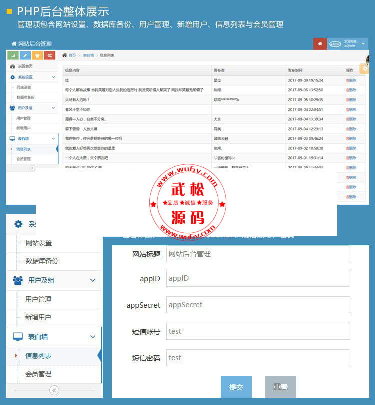The image size is (375, 405).
Task: Focus the 短信密码 input field
Action: coord(258,358)
